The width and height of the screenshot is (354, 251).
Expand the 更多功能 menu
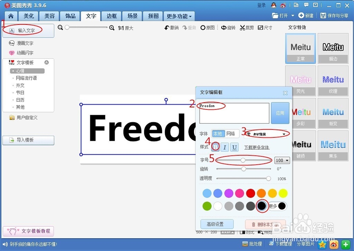(178, 16)
